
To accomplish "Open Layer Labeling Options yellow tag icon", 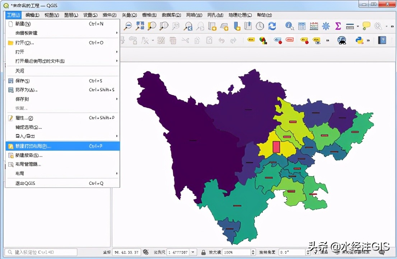I will click(x=251, y=40).
